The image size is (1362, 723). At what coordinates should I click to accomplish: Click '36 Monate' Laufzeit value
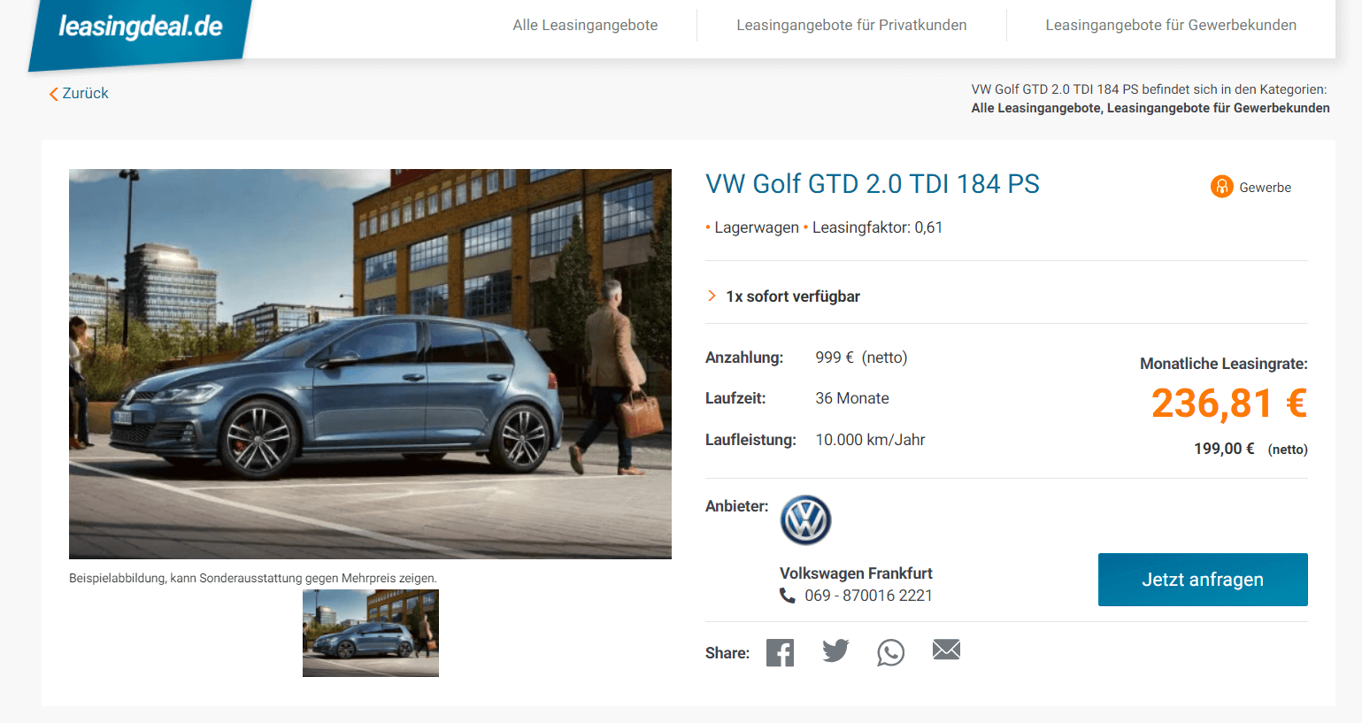(852, 398)
